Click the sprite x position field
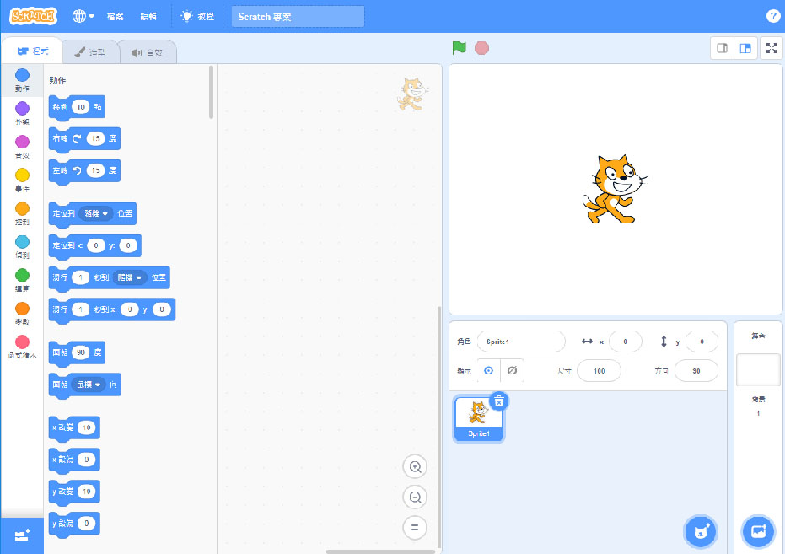The image size is (785, 554). tap(626, 342)
